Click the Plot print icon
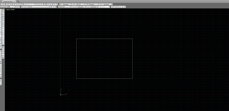Viewport: 229px width, 111px height. [x=8, y=4]
